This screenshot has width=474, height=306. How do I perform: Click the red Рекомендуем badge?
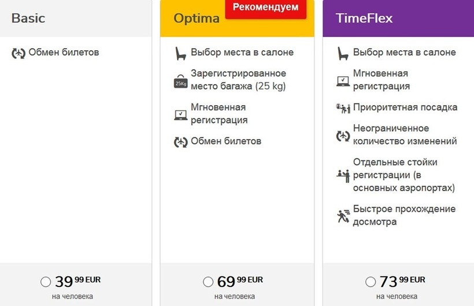[266, 8]
